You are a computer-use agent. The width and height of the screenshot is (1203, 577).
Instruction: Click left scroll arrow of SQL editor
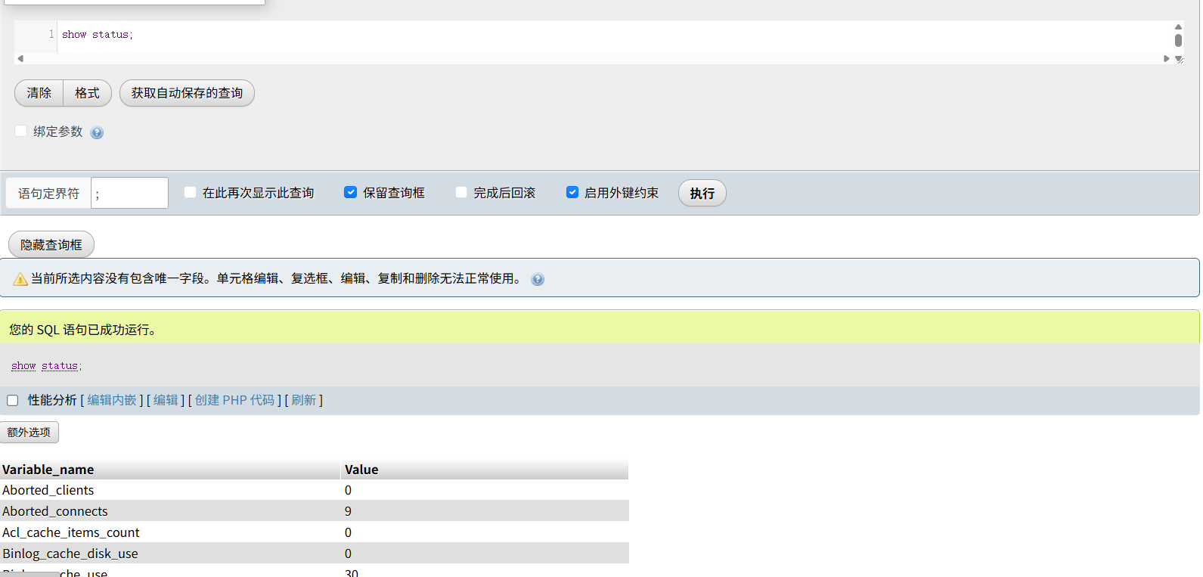click(x=20, y=58)
